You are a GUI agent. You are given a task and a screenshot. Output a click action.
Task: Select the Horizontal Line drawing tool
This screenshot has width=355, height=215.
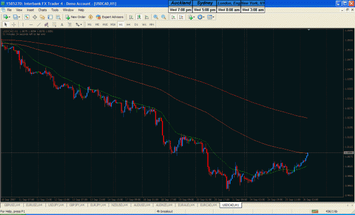pos(31,24)
